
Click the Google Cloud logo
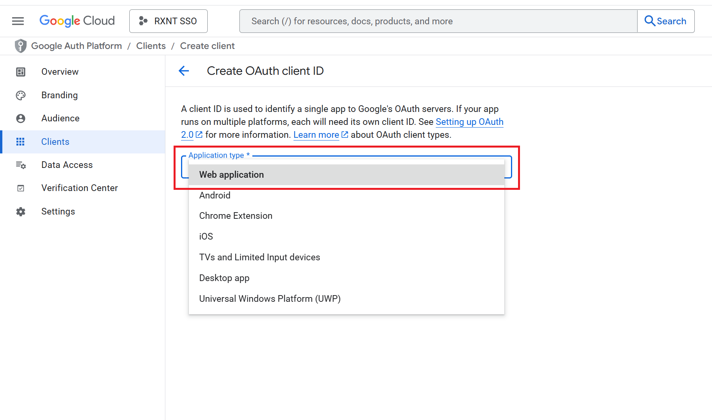tap(77, 21)
